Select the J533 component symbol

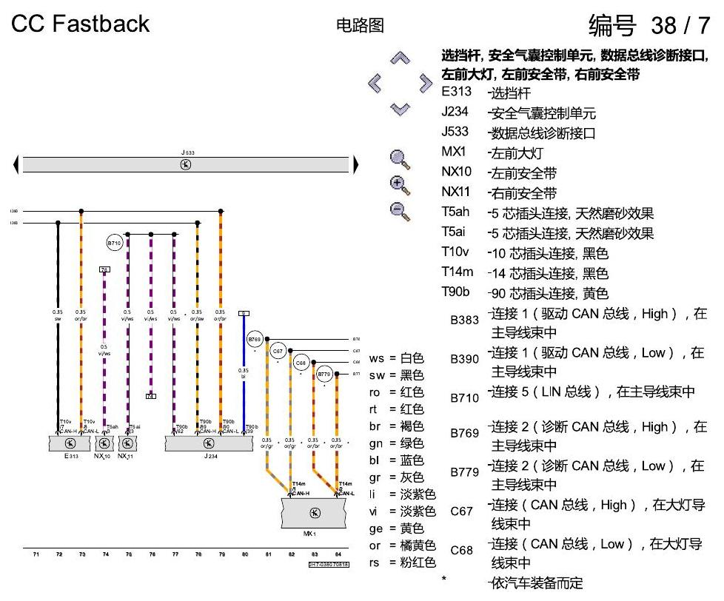click(x=186, y=165)
